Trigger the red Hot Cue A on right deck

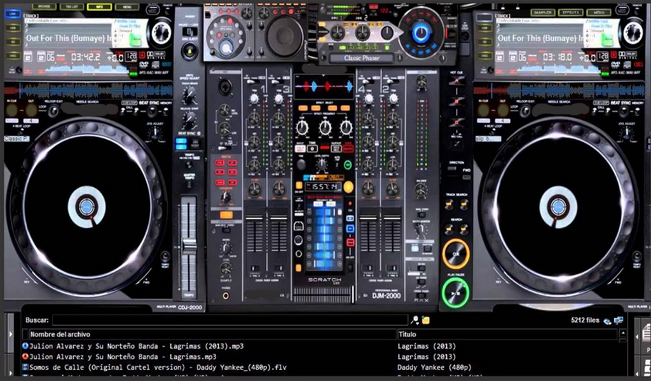(x=456, y=80)
